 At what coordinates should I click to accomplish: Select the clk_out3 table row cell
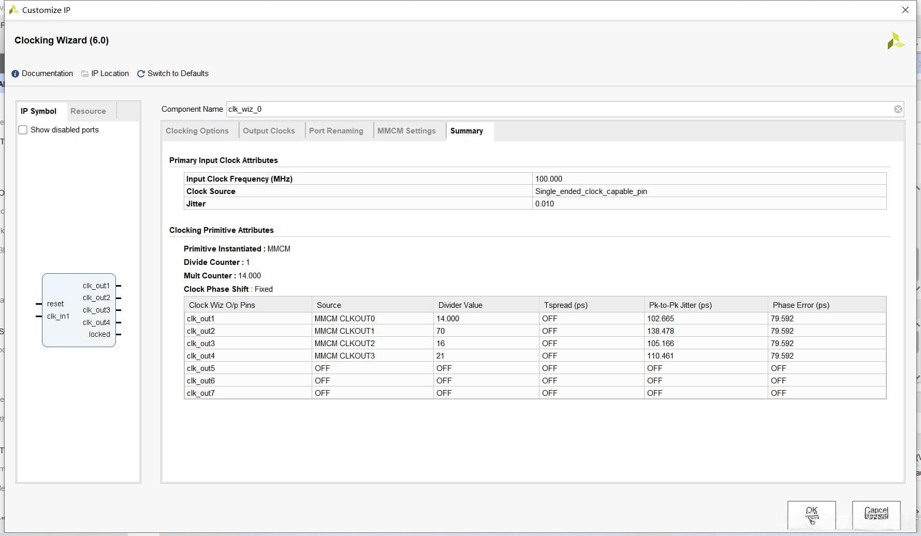click(x=247, y=344)
